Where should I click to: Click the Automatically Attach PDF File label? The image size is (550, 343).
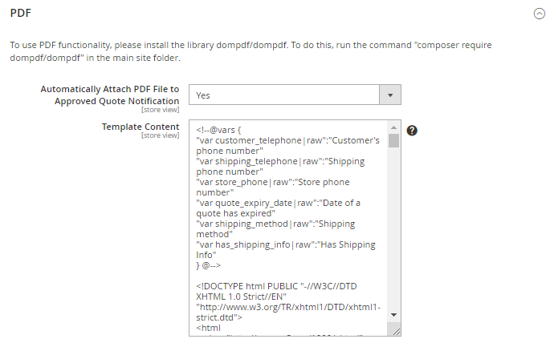pos(109,95)
